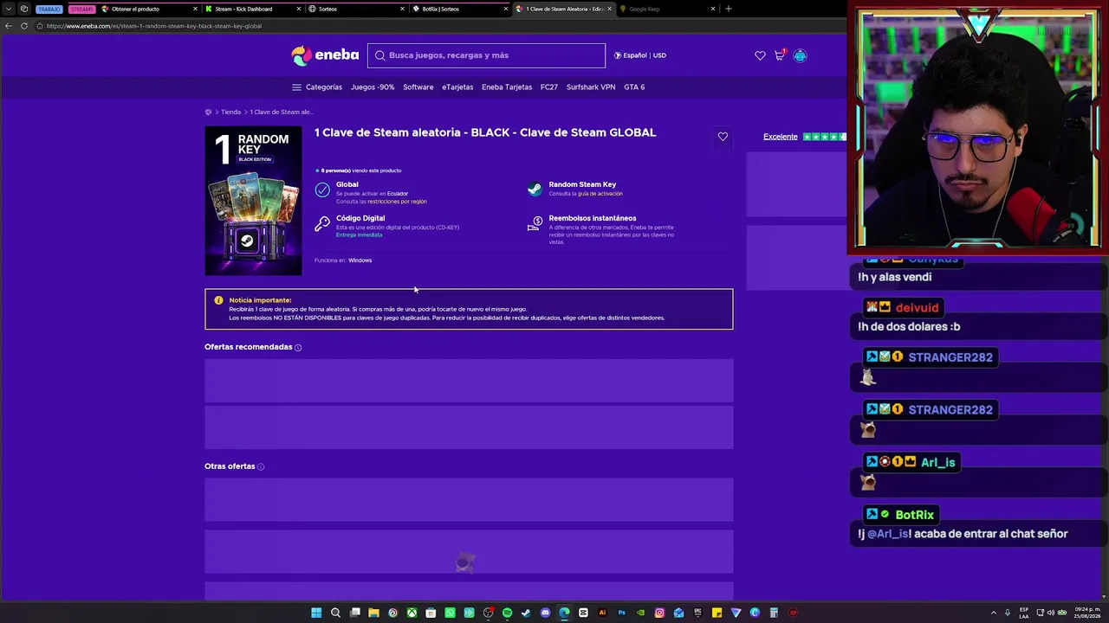This screenshot has height=623, width=1109.
Task: Open Eneba Tarjetas menu item
Action: (507, 87)
